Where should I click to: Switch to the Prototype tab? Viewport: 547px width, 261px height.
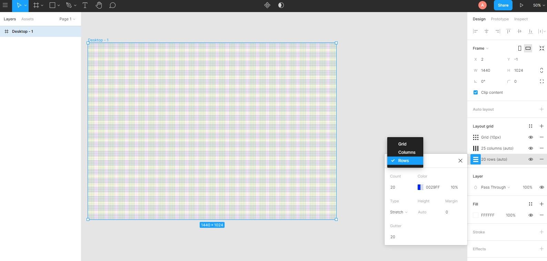(x=500, y=19)
